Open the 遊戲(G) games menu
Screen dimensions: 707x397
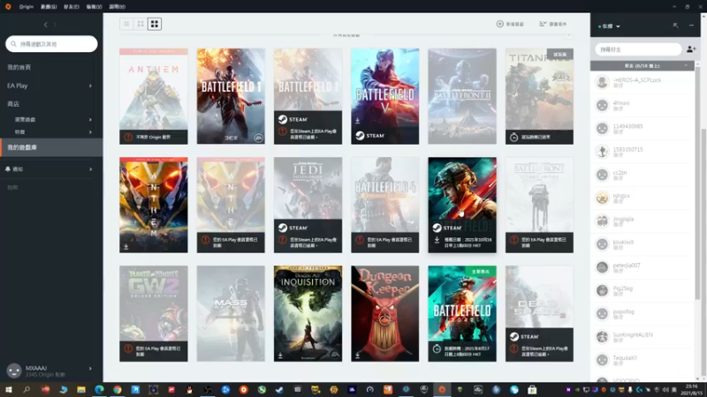point(49,7)
